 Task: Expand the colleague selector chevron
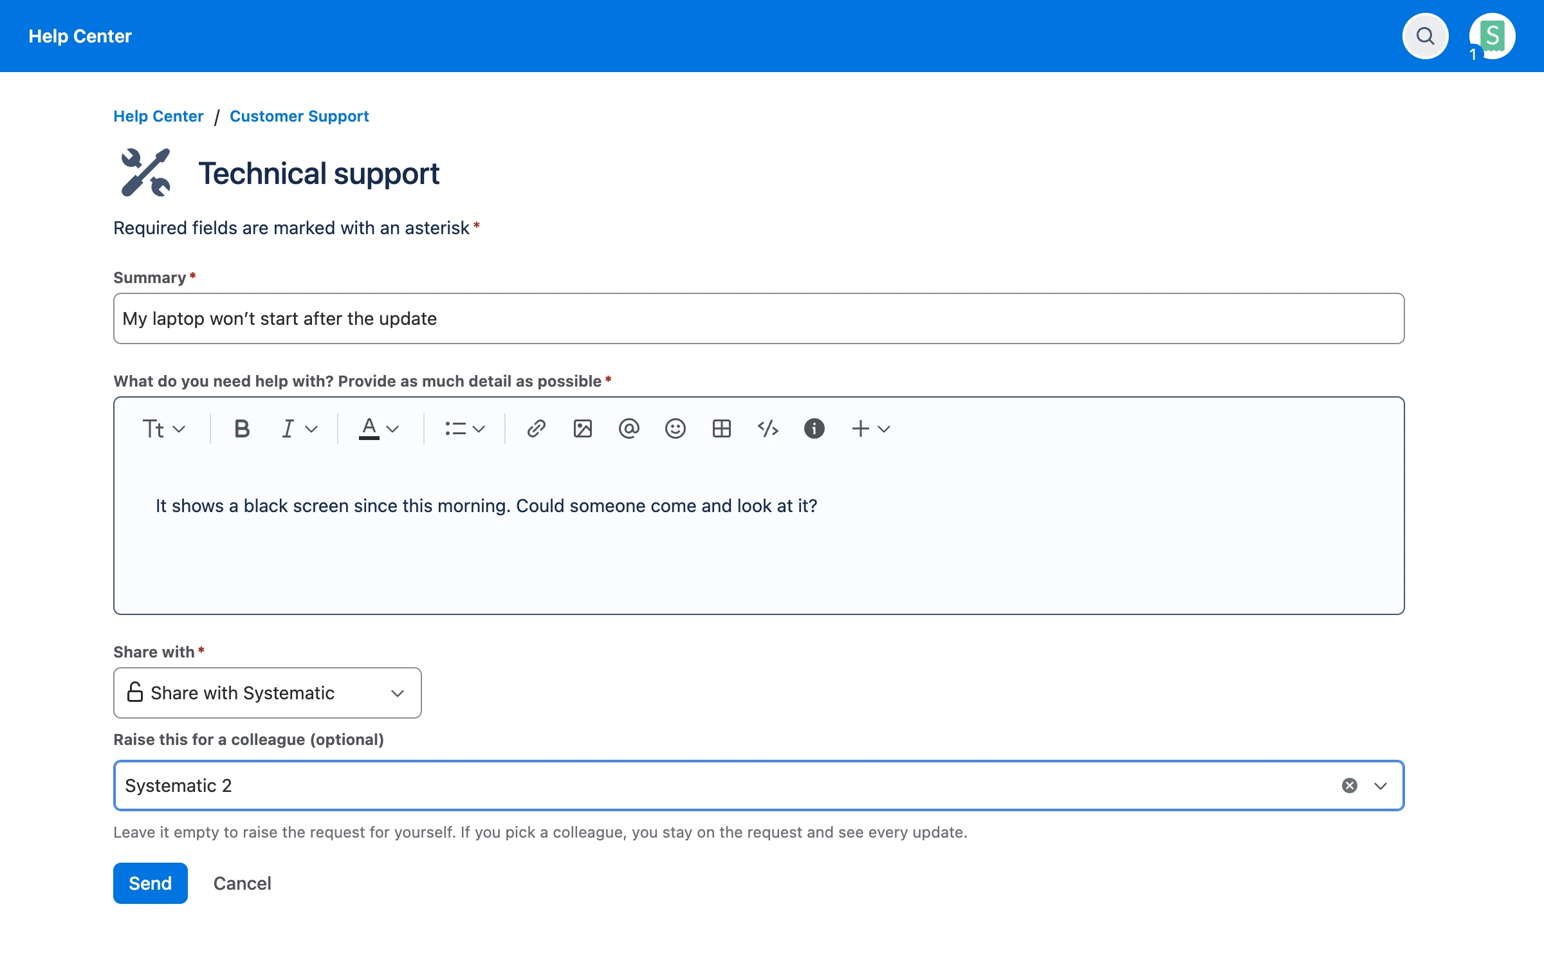click(x=1381, y=786)
